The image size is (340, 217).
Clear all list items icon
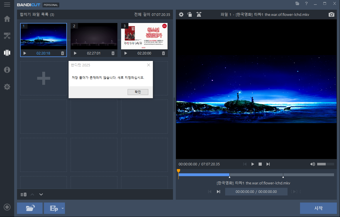point(24,194)
